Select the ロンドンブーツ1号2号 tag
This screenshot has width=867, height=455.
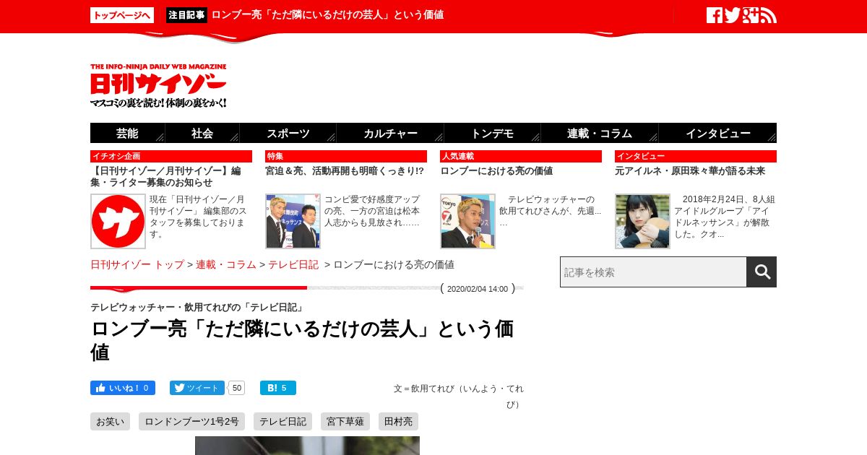191,422
